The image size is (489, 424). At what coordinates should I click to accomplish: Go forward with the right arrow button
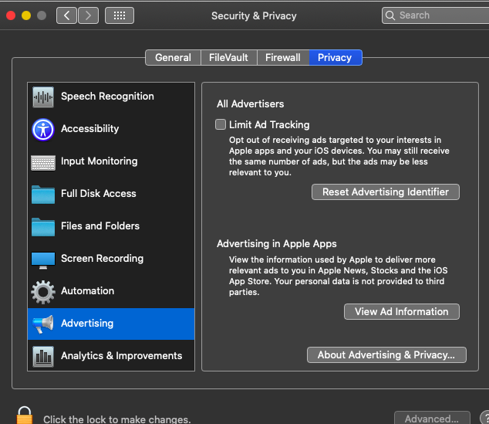coord(88,15)
